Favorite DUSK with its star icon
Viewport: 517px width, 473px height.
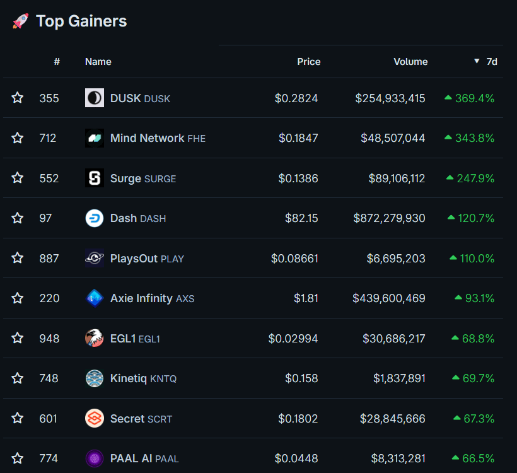[x=18, y=98]
